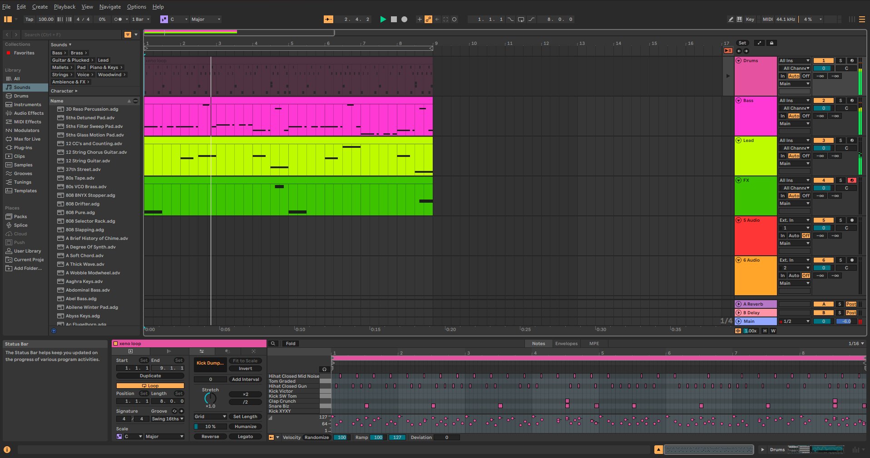Open the File menu

coord(6,7)
